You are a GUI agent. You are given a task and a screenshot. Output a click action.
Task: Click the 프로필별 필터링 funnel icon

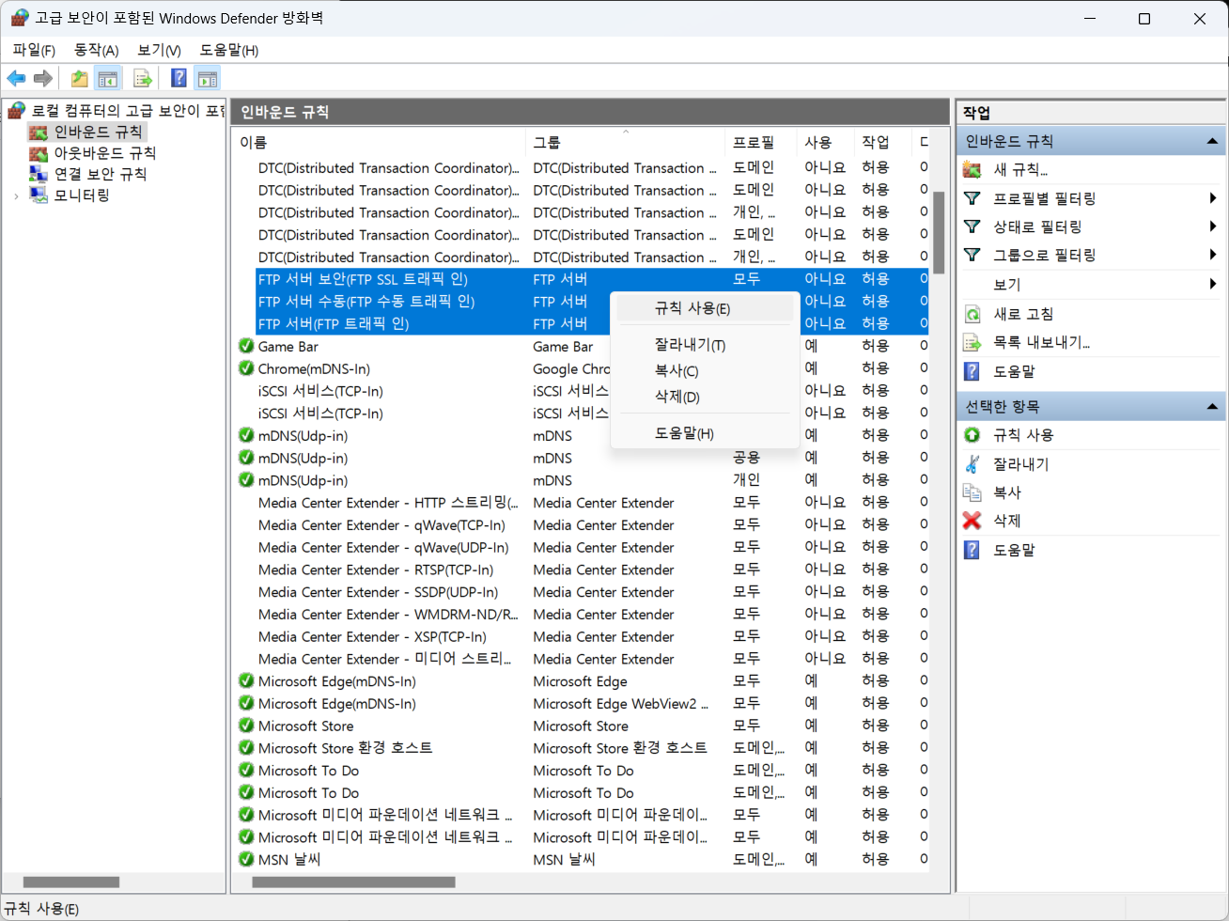(972, 198)
